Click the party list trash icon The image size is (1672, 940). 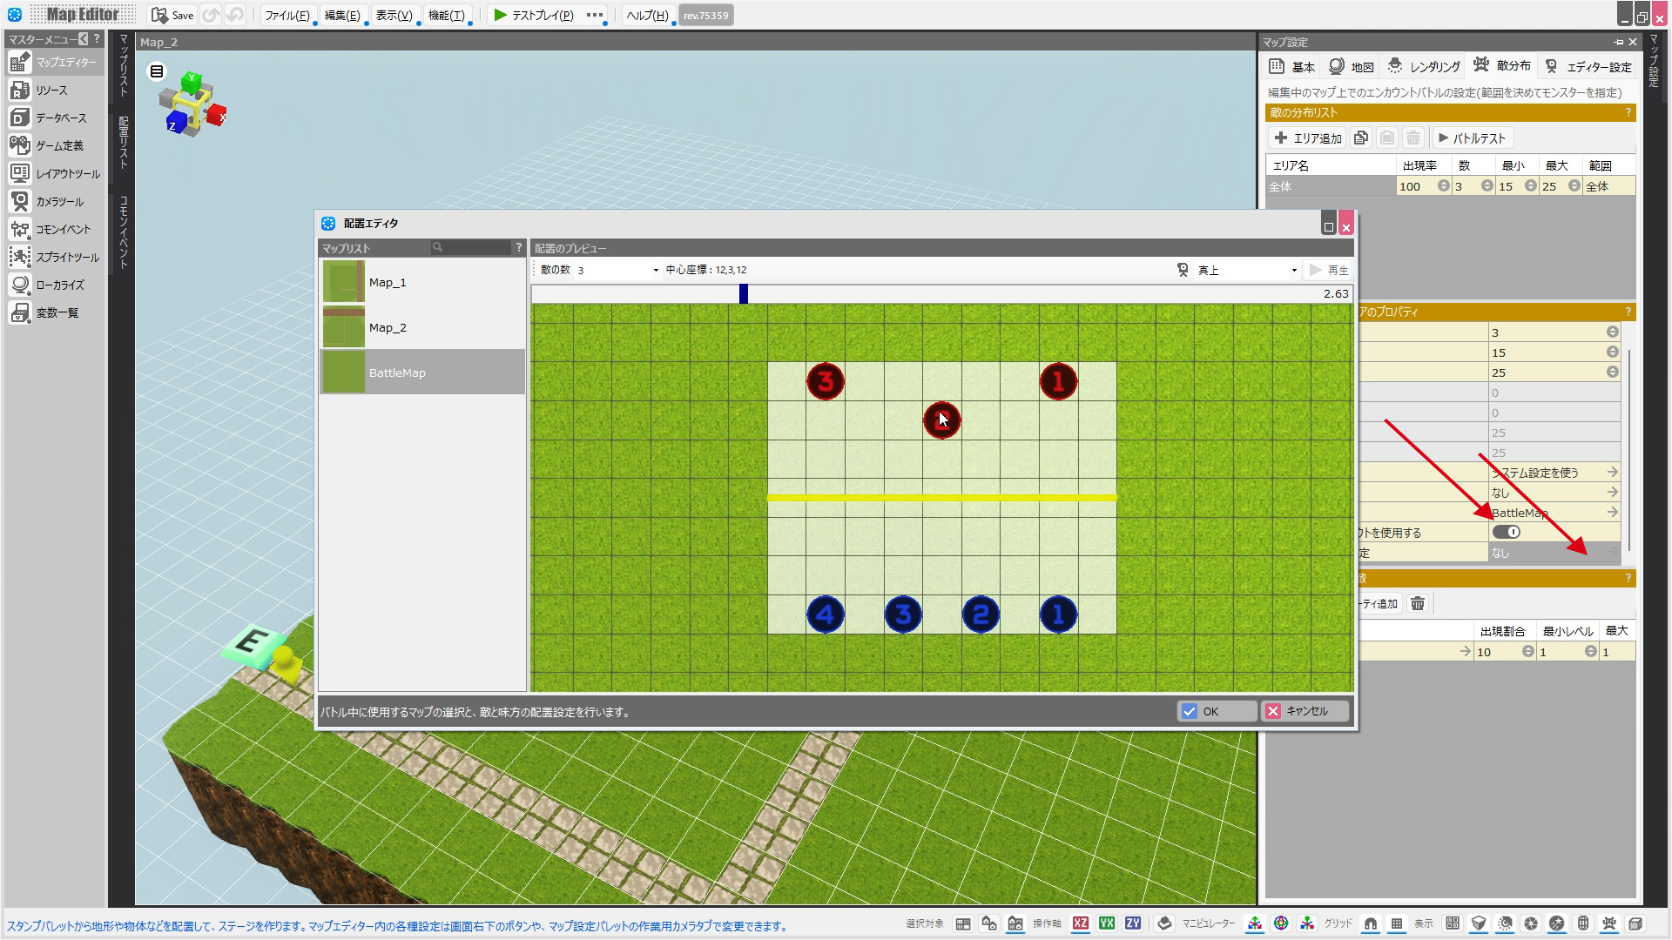[x=1418, y=603]
